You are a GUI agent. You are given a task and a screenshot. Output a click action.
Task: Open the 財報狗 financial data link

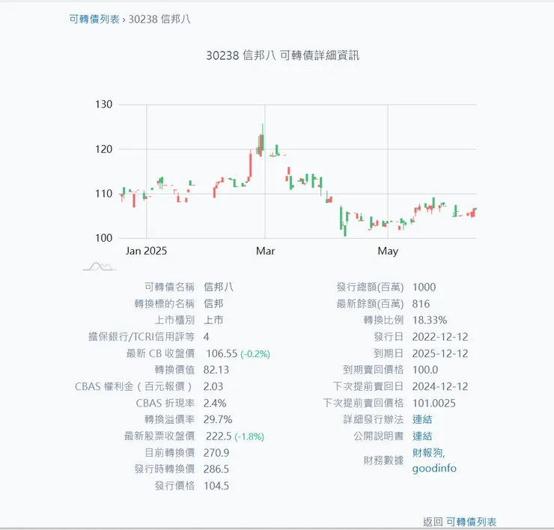(428, 453)
